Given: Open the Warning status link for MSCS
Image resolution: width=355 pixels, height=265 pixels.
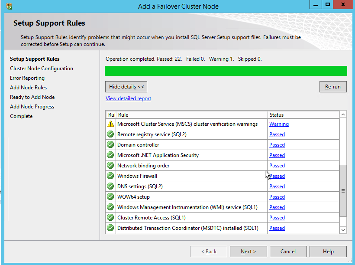Looking at the screenshot, I should [279, 124].
